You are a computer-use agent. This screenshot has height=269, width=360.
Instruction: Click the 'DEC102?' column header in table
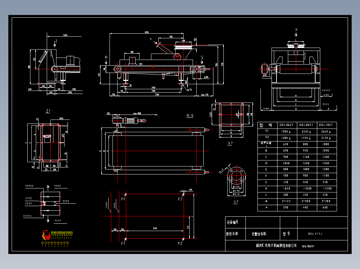(326, 125)
